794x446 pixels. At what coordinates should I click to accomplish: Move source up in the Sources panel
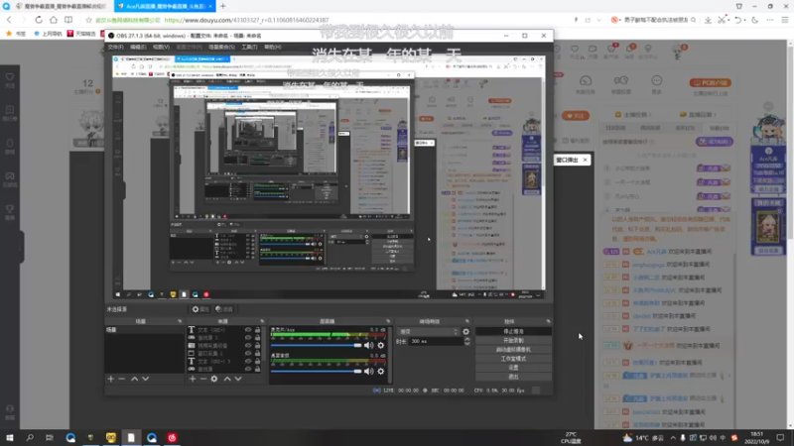[227, 379]
